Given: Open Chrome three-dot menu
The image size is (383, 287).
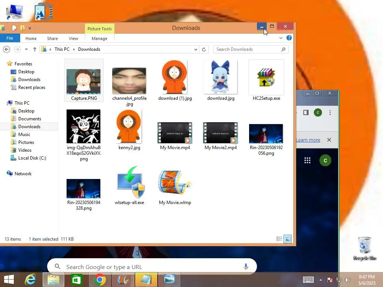Looking at the screenshot, I should coord(330,112).
